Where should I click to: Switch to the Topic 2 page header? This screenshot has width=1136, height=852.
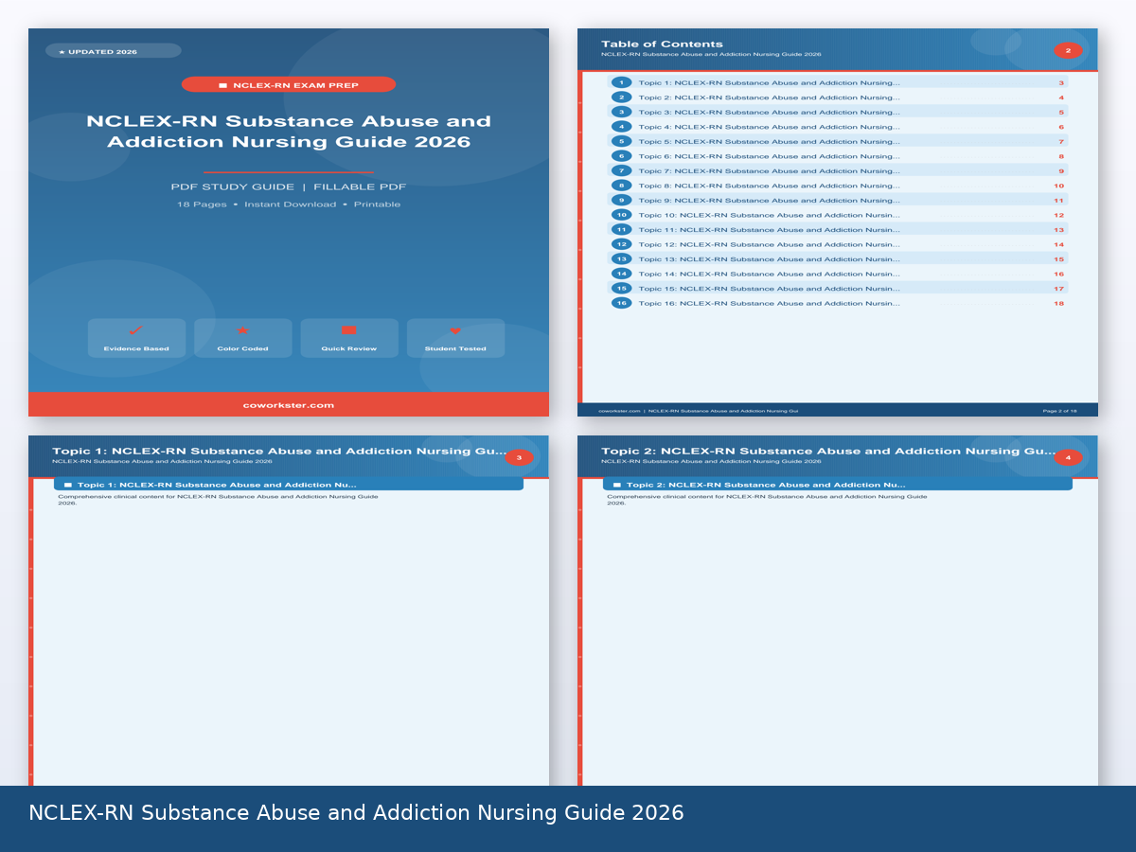tap(833, 452)
